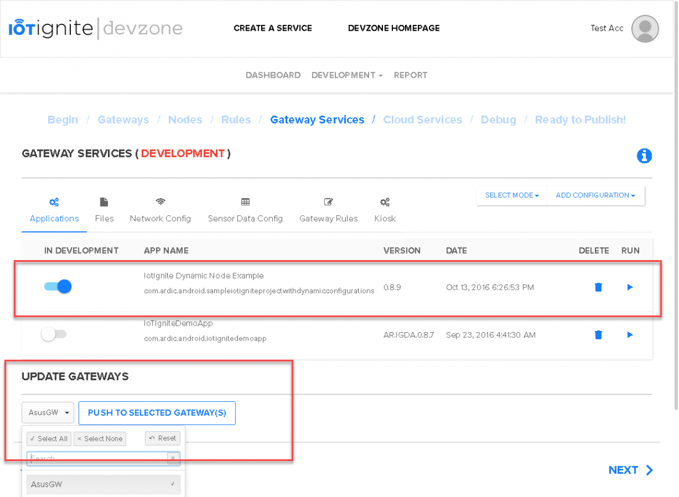
Task: Open the Select Mode dropdown
Action: pyautogui.click(x=511, y=196)
